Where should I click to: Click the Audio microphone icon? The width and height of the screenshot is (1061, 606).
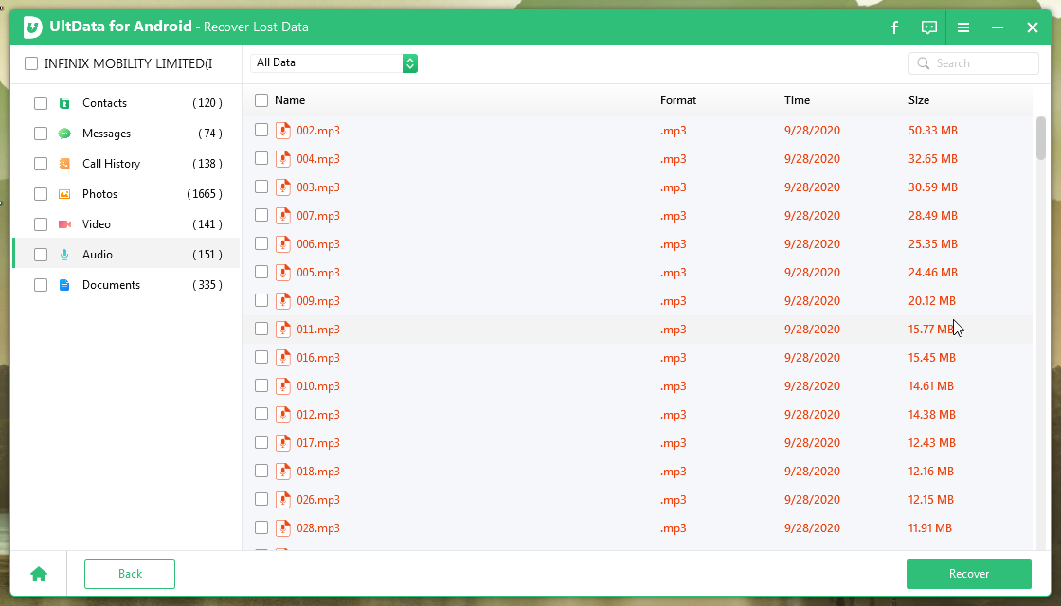[x=64, y=255]
